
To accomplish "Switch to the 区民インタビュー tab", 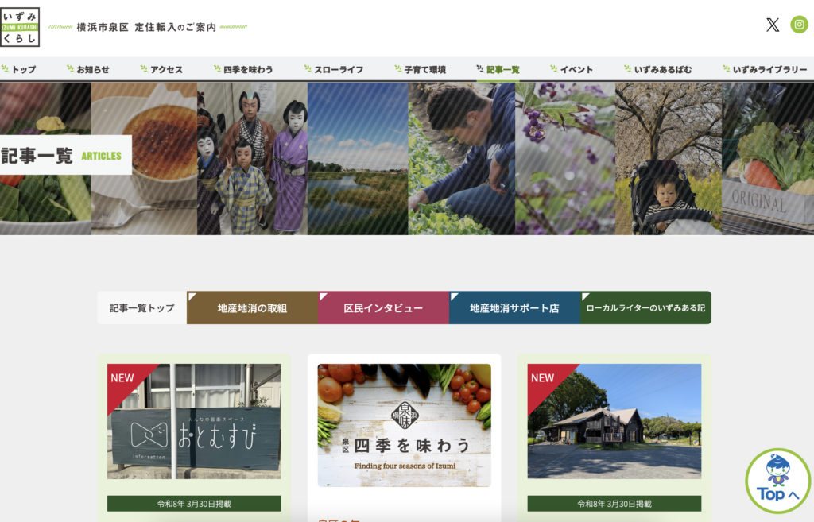I will click(383, 307).
